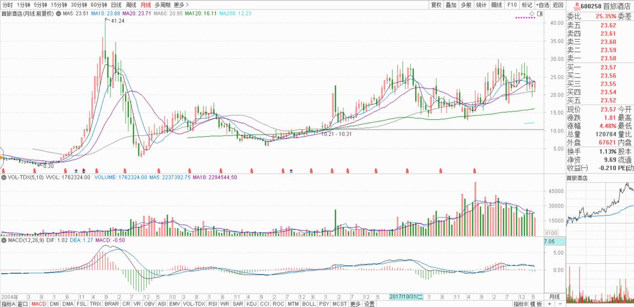634x307 pixels.
Task: Switch to RSI indicator
Action: tap(213, 304)
